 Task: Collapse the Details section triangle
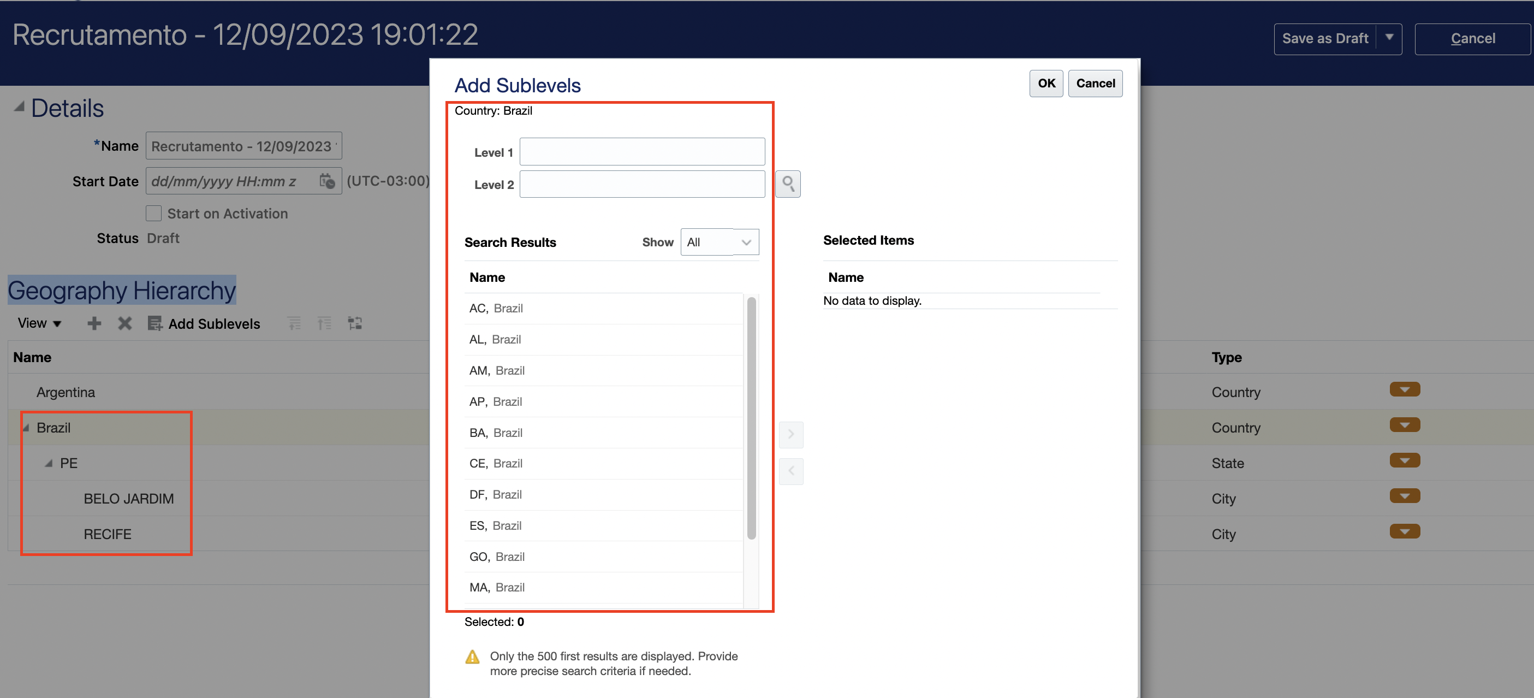click(20, 107)
